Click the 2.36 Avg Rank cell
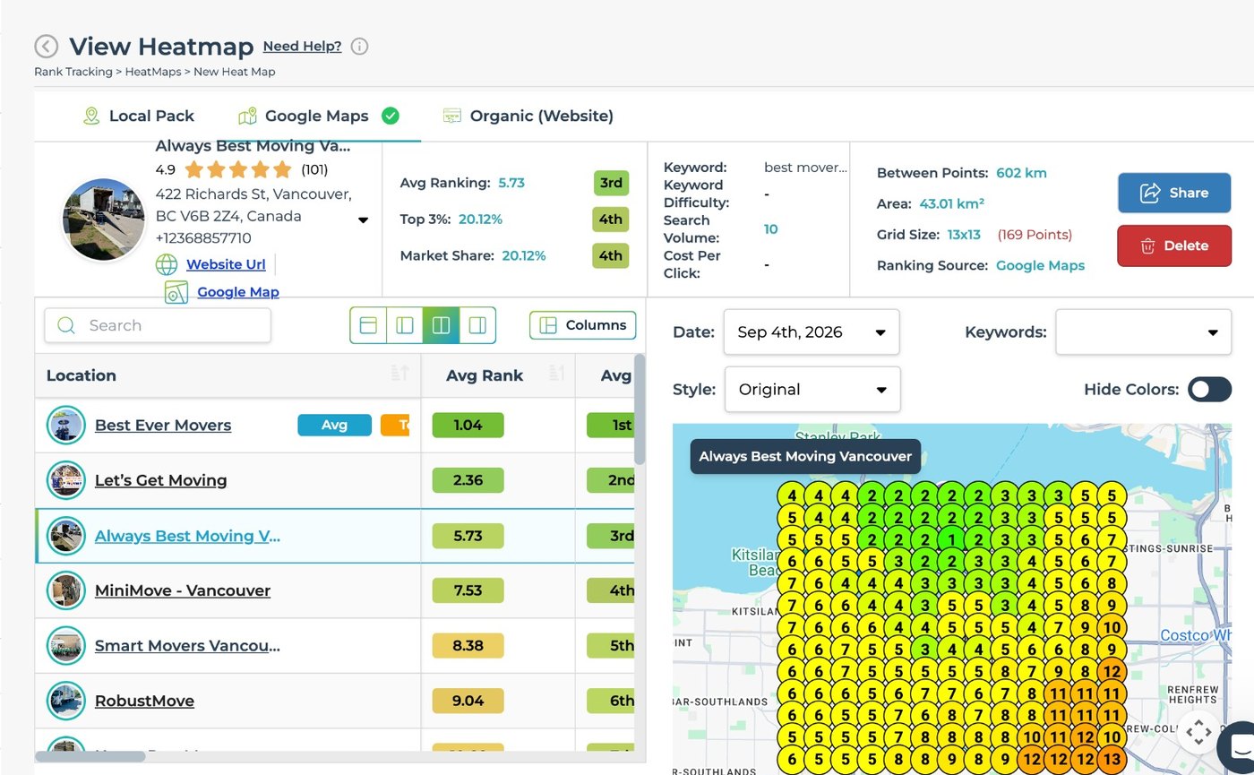The image size is (1254, 775). tap(468, 480)
